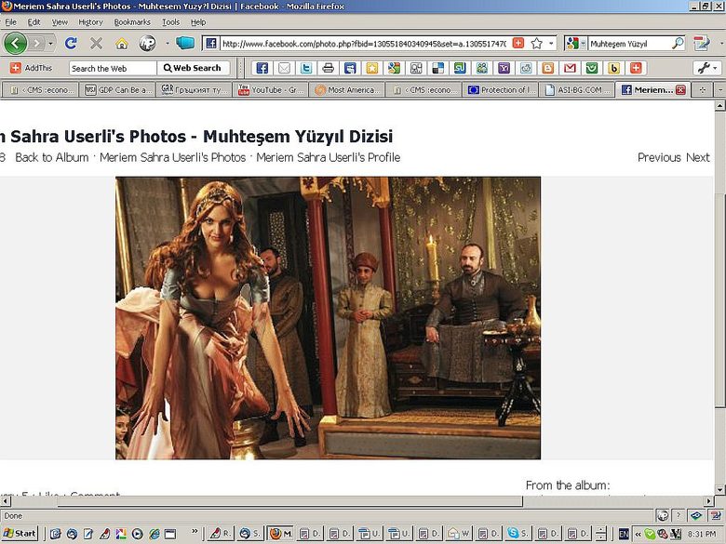Image resolution: width=726 pixels, height=544 pixels.
Task: Open the Help menu
Action: (198, 21)
